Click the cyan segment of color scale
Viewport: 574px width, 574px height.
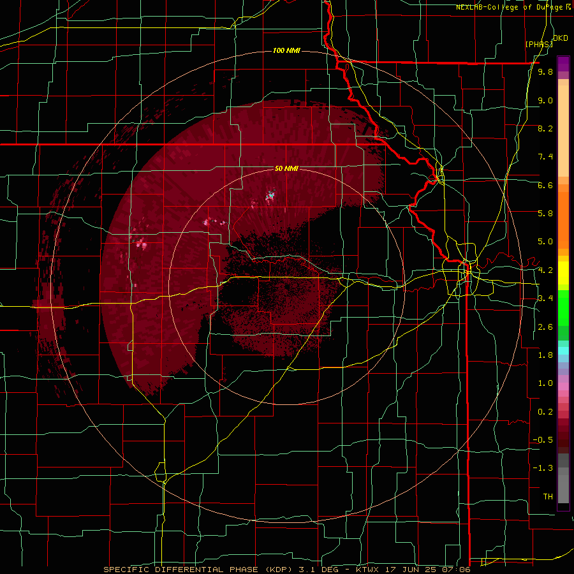[x=563, y=350]
